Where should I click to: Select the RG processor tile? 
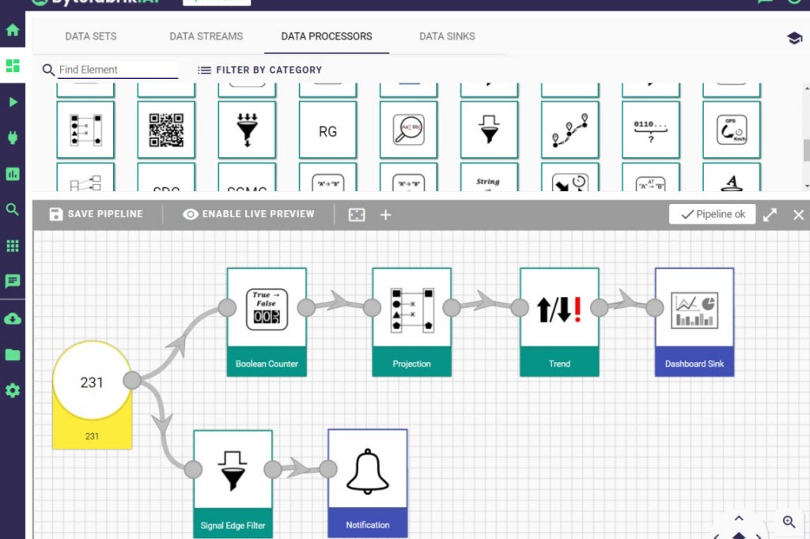click(x=327, y=130)
